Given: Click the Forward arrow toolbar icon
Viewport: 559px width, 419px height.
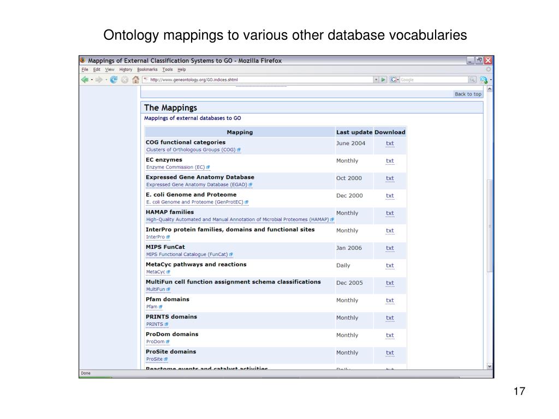Looking at the screenshot, I should click(99, 80).
